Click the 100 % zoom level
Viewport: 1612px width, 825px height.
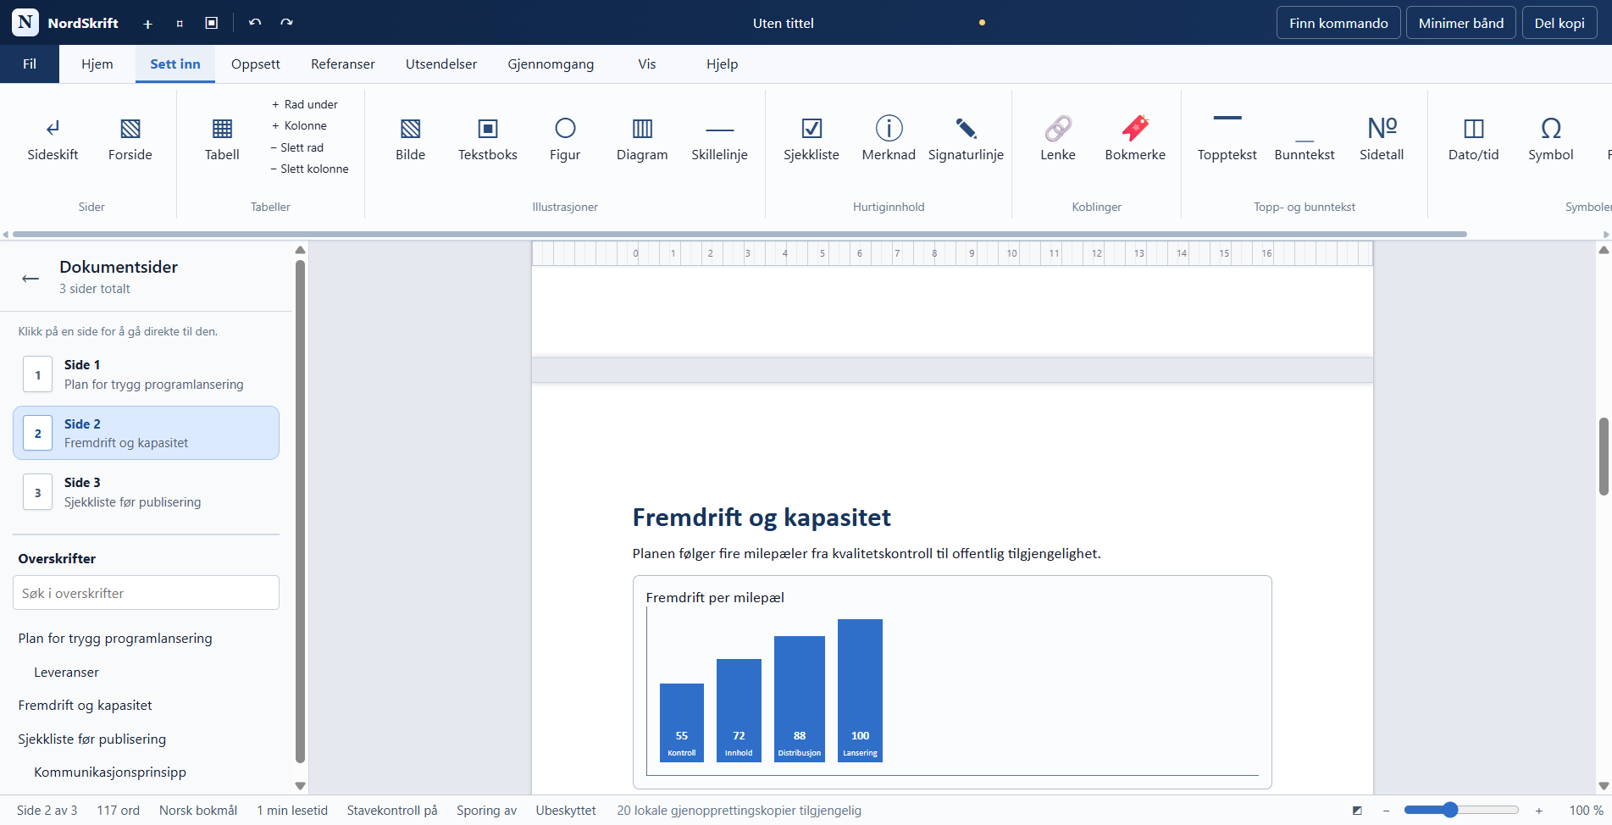[x=1586, y=811]
